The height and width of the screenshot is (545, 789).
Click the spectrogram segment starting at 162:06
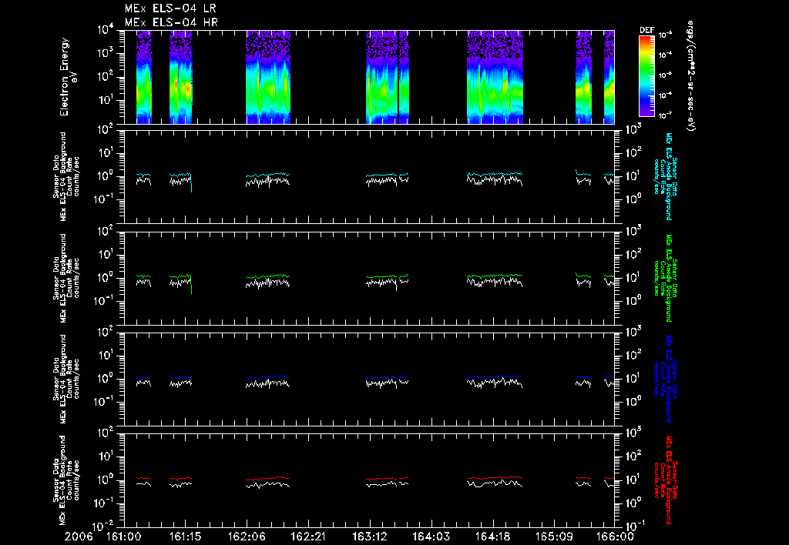pyautogui.click(x=268, y=77)
